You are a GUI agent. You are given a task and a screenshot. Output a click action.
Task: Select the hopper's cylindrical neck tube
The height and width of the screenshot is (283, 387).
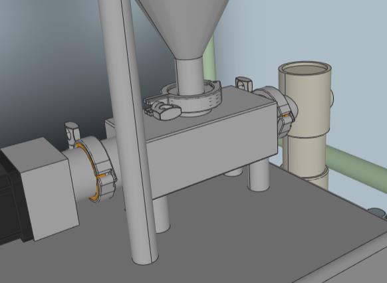(x=190, y=76)
